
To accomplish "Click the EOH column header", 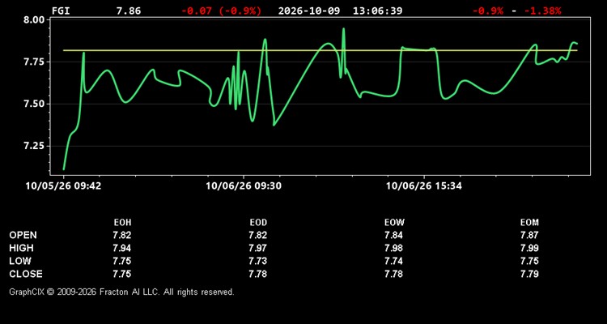I will (122, 223).
